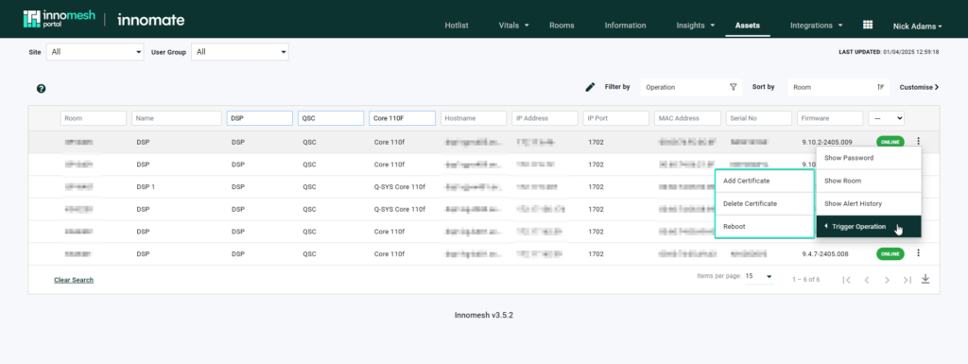The height and width of the screenshot is (364, 968).
Task: Select the Assets tab
Action: coord(748,26)
